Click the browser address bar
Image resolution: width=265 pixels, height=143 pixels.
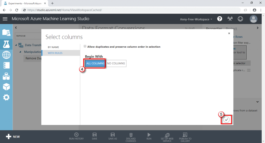[x=131, y=10]
